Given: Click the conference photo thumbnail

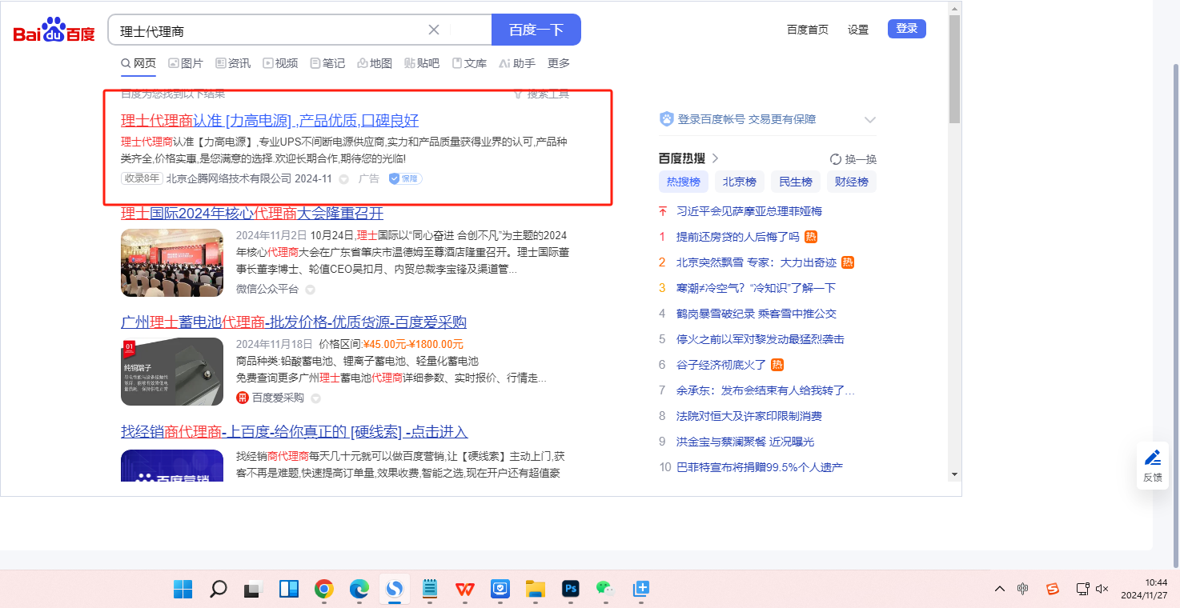Looking at the screenshot, I should click(x=172, y=262).
